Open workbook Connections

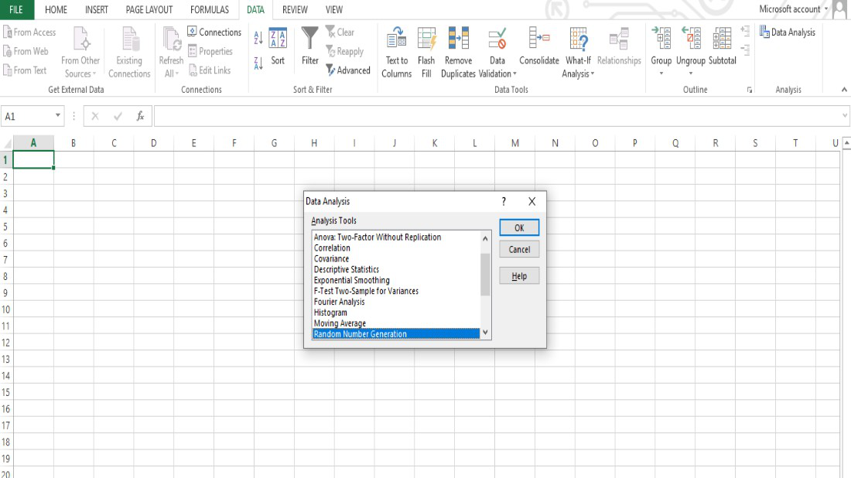214,32
